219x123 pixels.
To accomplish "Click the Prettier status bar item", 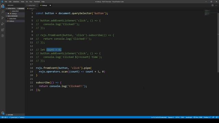I will (207, 118).
